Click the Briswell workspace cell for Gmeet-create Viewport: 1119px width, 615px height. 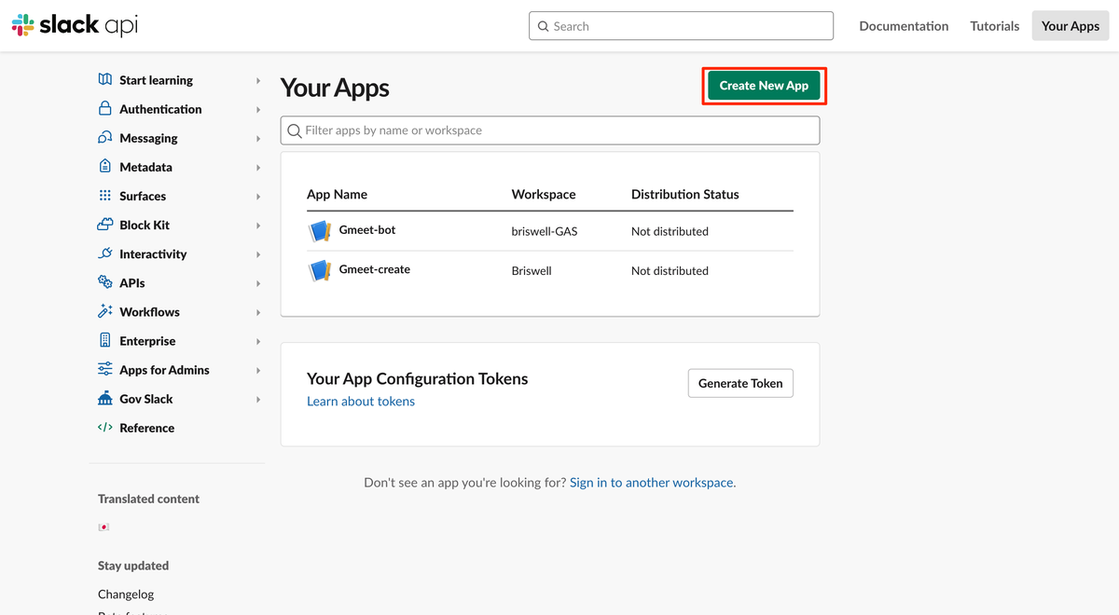[x=532, y=270]
